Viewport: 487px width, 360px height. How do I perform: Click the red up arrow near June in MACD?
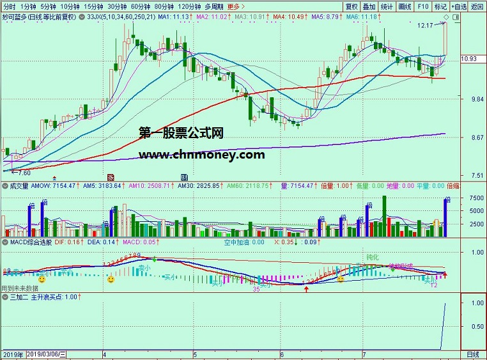pyautogui.click(x=307, y=290)
